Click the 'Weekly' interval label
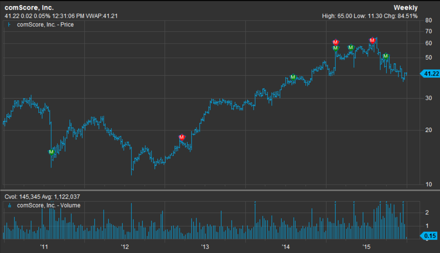Viewport: 440px width, 253px height. coord(405,8)
